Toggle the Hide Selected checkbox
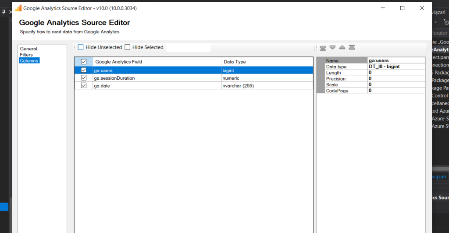449x233 pixels. tap(128, 47)
